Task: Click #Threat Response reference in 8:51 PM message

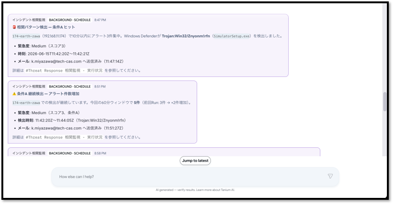Action: 64,137
